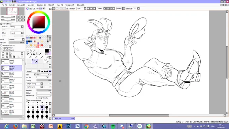Select the rectangular selection tool
Screen dimensions: 229x129
[28, 51]
